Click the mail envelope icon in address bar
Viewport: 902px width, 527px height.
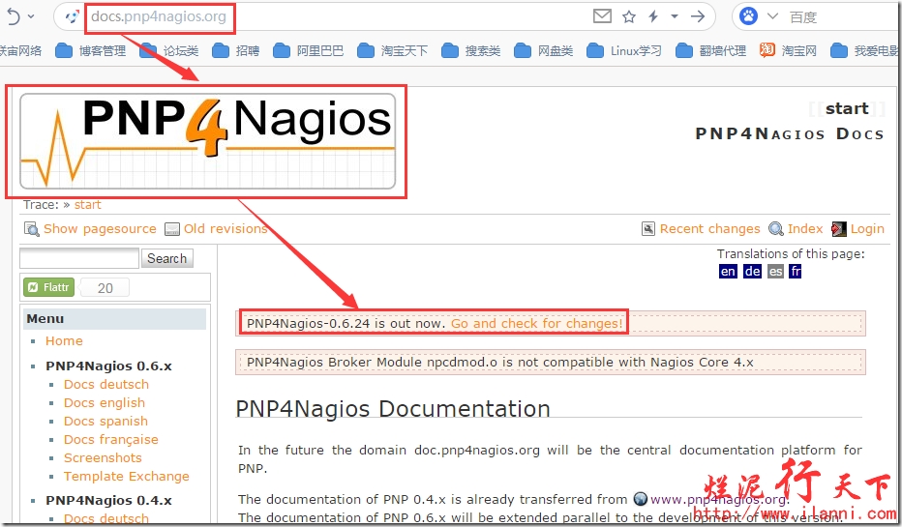click(x=602, y=16)
